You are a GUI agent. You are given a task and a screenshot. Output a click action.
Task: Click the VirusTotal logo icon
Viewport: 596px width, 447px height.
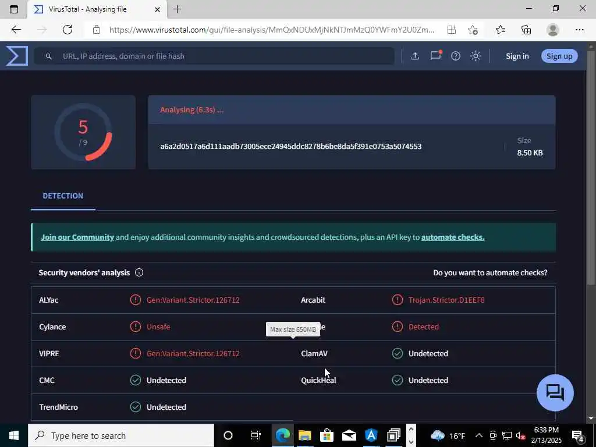click(17, 56)
